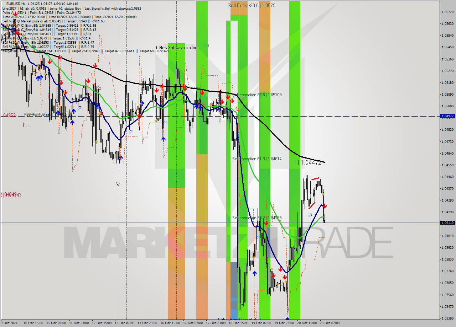
Task: Click the 1.05000 price axis label
Action: [447, 106]
